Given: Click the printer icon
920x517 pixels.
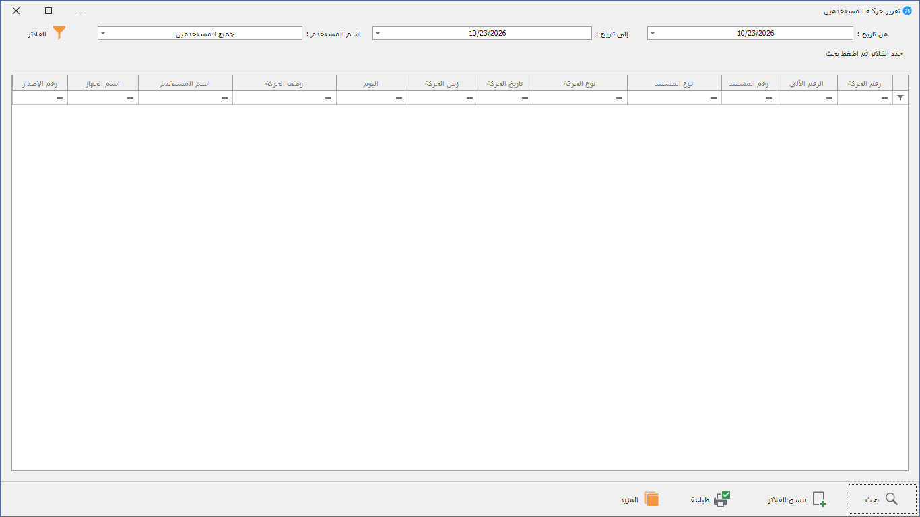Looking at the screenshot, I should click(722, 499).
